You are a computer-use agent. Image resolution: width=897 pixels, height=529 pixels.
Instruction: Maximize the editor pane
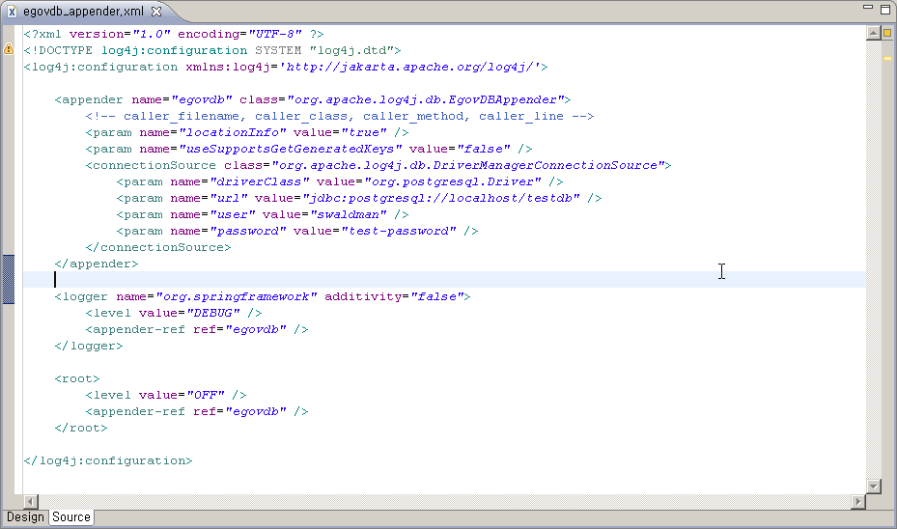click(884, 11)
